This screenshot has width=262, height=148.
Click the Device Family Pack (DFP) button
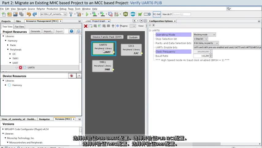107,37
